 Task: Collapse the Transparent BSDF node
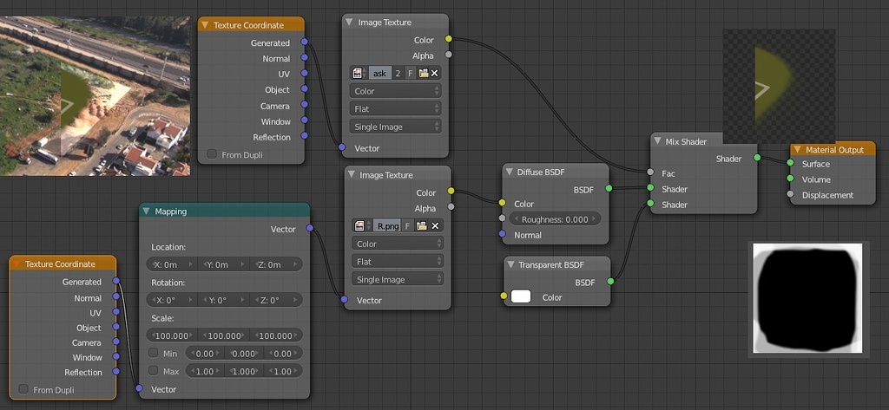[x=510, y=264]
